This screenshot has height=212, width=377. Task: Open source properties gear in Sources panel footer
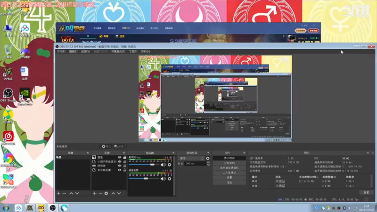pyautogui.click(x=106, y=193)
